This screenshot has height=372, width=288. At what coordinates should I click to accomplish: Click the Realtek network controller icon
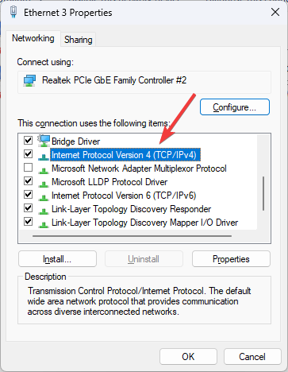pyautogui.click(x=29, y=80)
